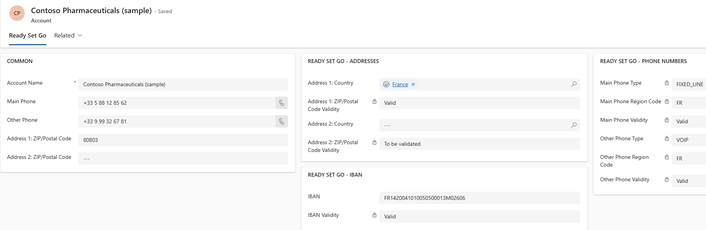This screenshot has width=706, height=230.
Task: Click READY SET GO - PHONE NUMBERS heading
Action: [x=644, y=61]
